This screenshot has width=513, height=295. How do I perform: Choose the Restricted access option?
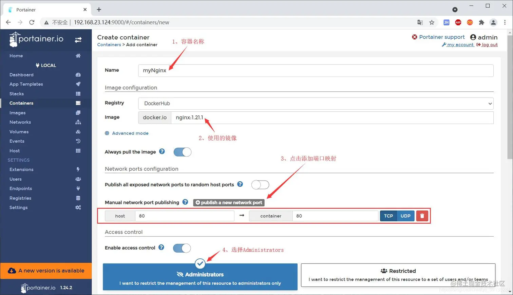pyautogui.click(x=398, y=275)
